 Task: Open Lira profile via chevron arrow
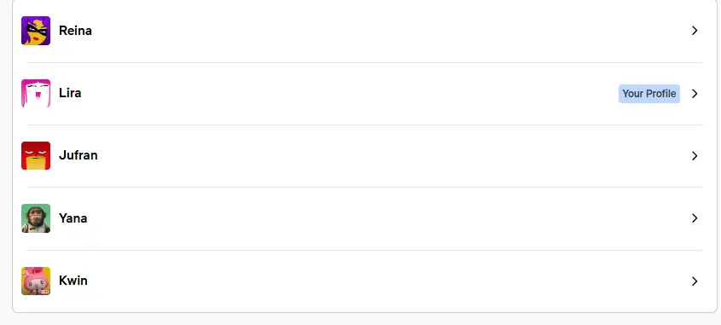click(x=695, y=94)
